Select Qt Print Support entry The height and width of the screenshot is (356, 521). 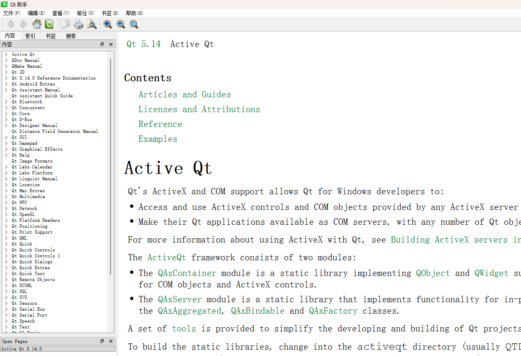click(x=32, y=232)
